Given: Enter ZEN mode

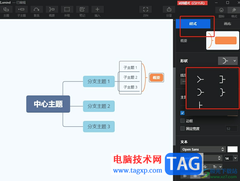Looking at the screenshot, I should click(x=146, y=9).
